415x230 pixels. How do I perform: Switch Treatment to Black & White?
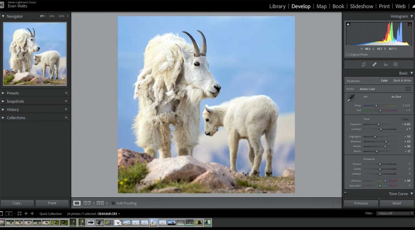[x=403, y=80]
